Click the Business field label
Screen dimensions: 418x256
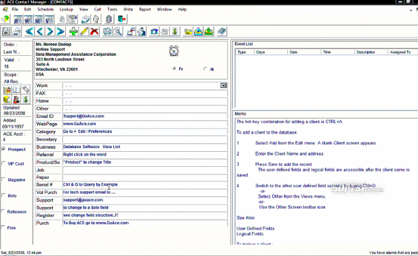coord(46,147)
